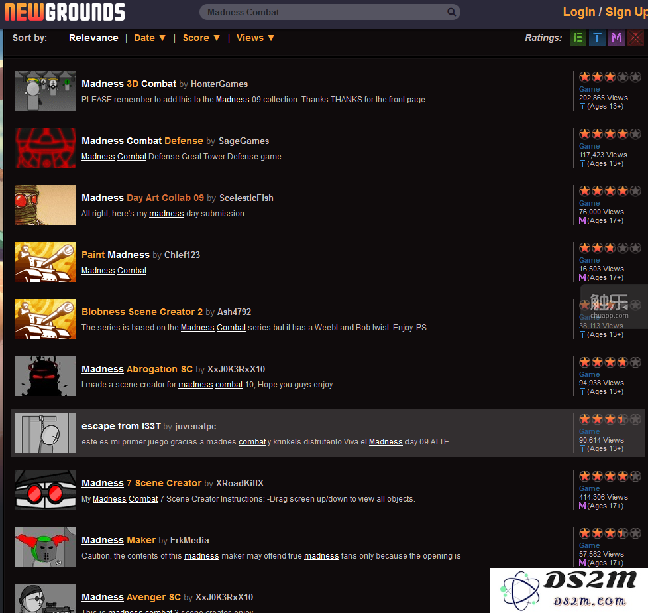648x613 pixels.
Task: Visit Ash4792 author profile
Action: coord(235,312)
